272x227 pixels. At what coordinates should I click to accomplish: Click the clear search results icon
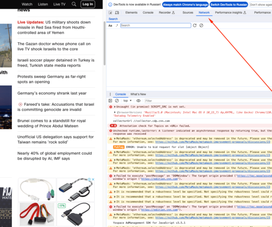[201, 25]
